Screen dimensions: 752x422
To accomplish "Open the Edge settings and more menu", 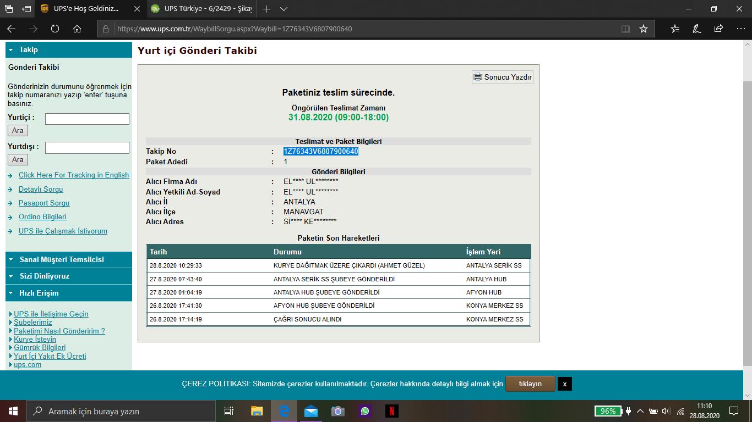I will [x=740, y=29].
